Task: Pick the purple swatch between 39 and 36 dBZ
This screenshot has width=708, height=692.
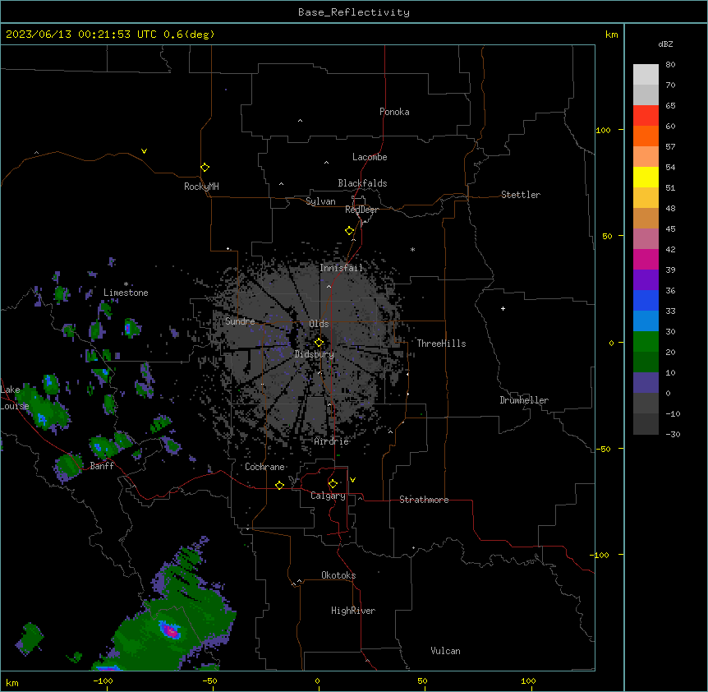Action: 646,279
